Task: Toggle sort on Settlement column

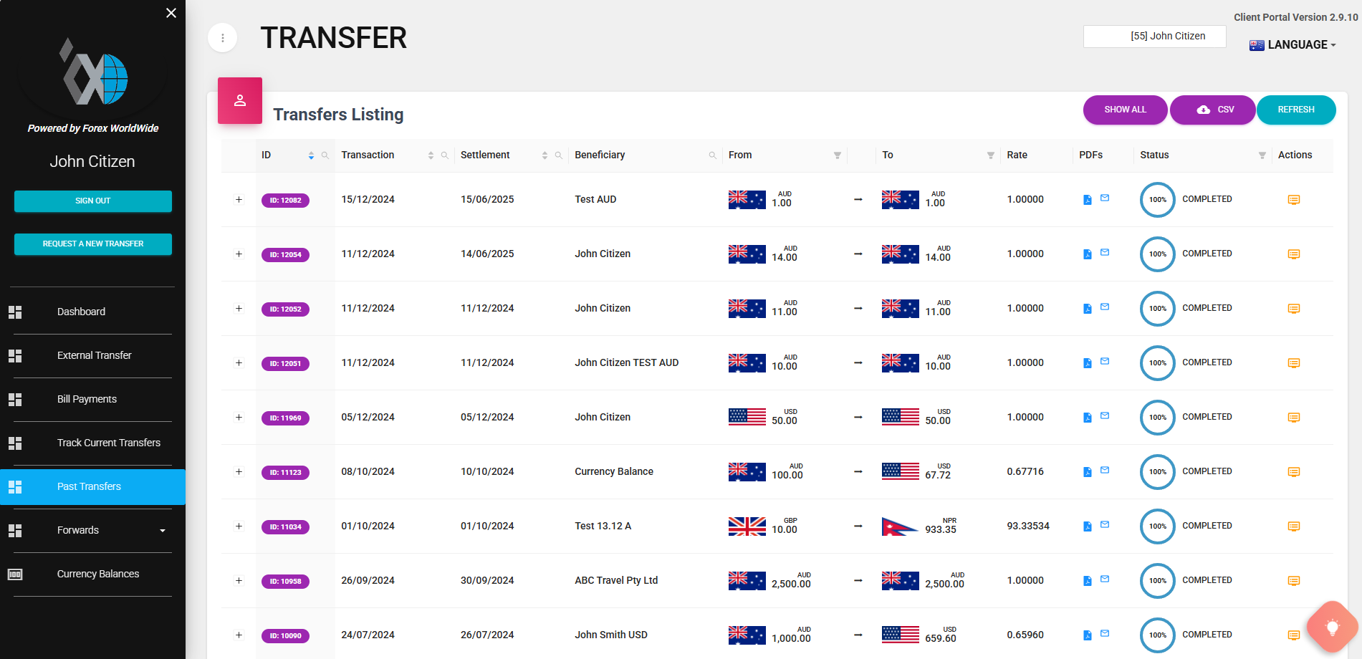Action: coord(545,155)
